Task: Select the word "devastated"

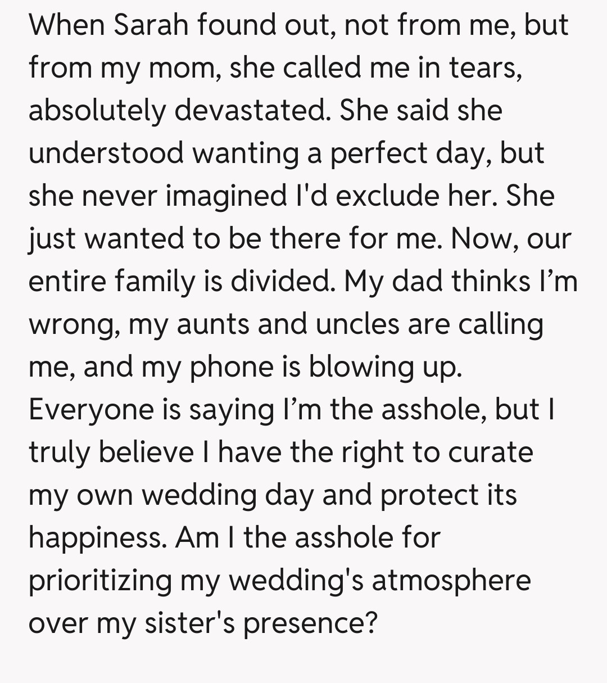Action: coord(250,110)
